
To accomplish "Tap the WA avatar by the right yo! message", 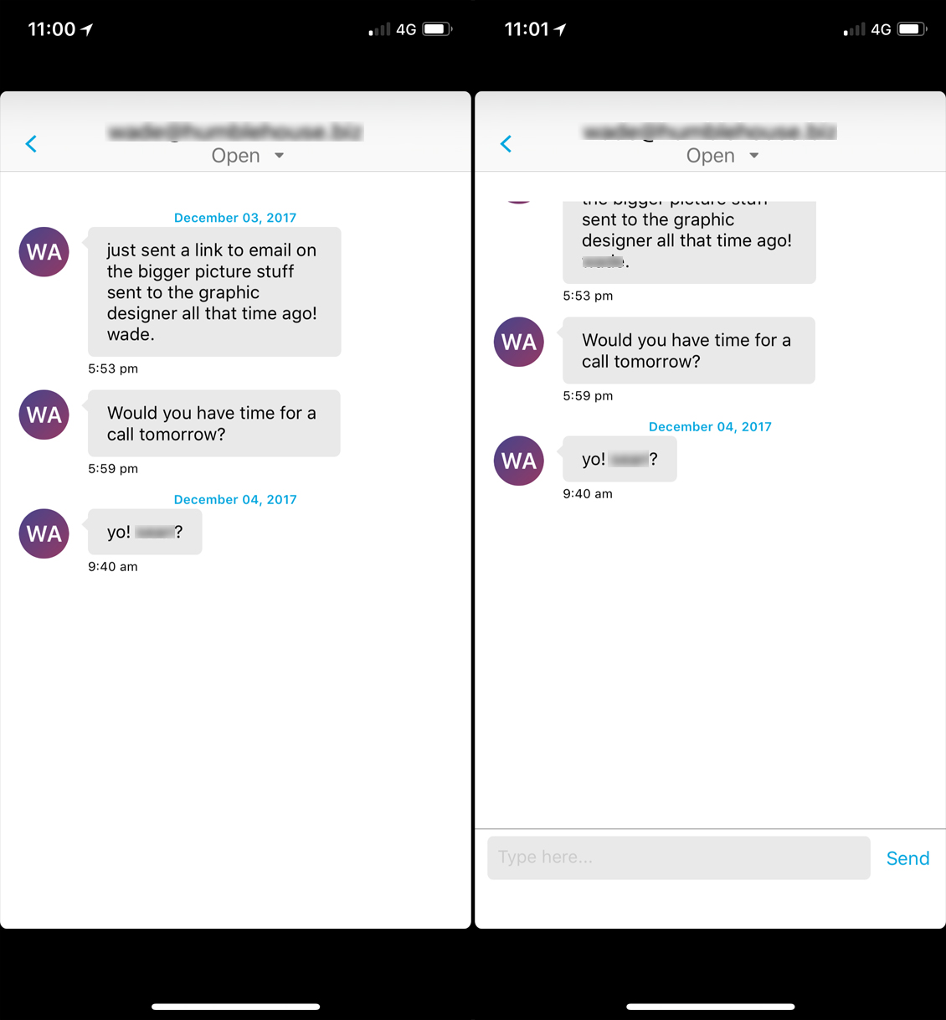I will click(518, 461).
